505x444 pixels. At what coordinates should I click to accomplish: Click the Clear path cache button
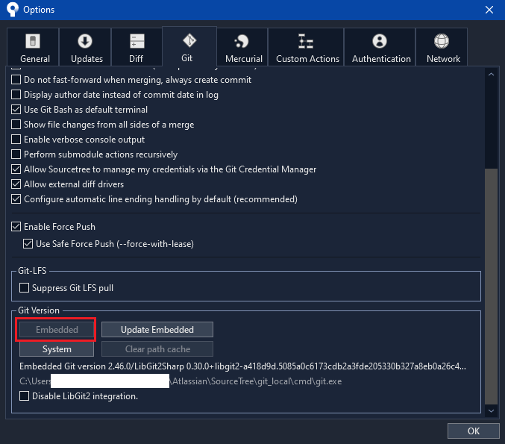157,349
